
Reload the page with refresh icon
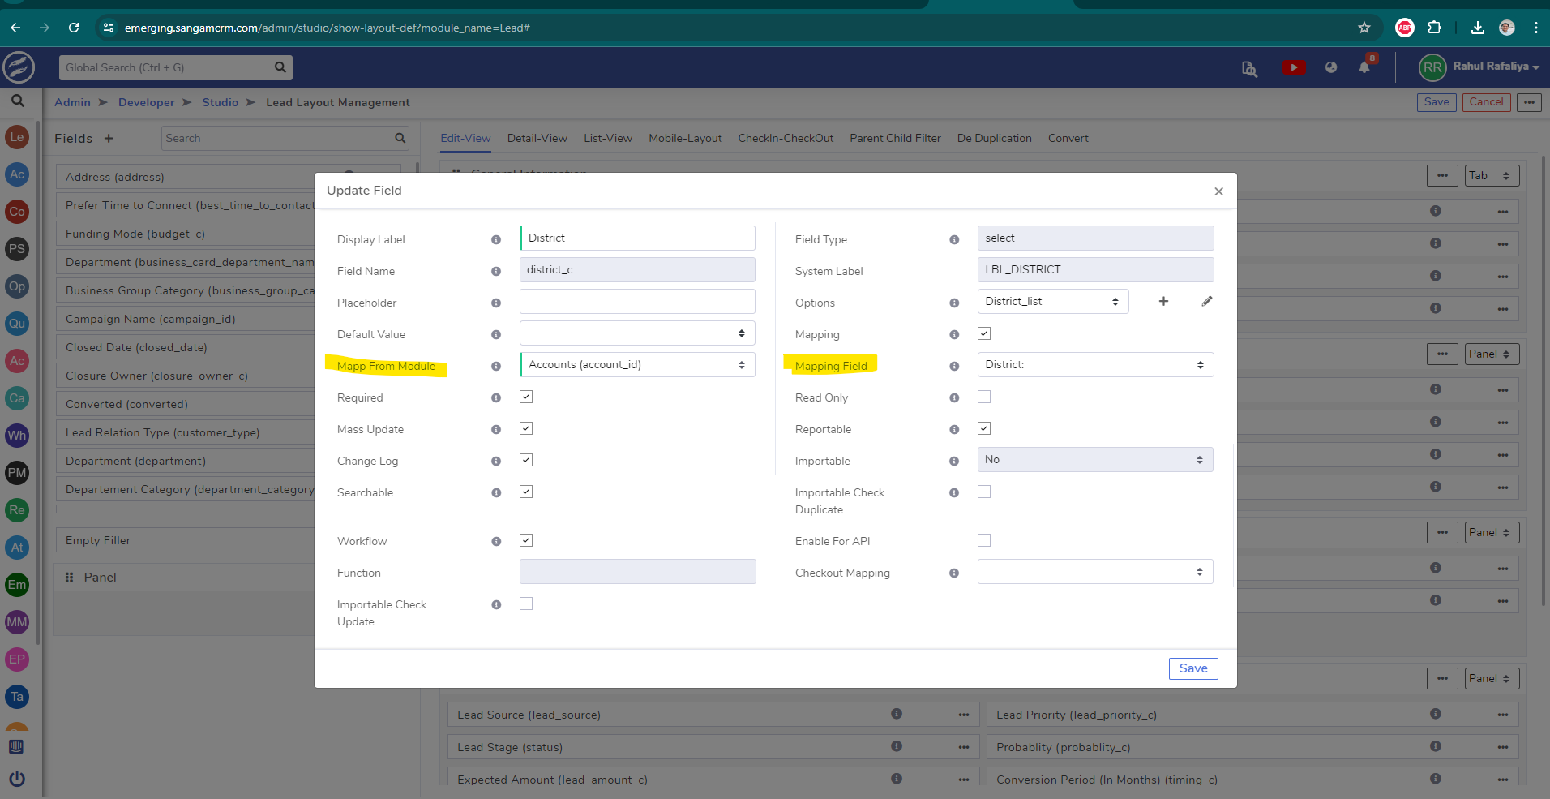click(x=74, y=28)
